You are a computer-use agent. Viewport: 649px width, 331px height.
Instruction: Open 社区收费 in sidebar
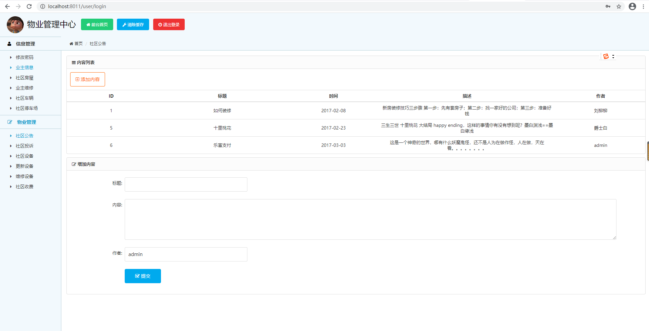24,187
